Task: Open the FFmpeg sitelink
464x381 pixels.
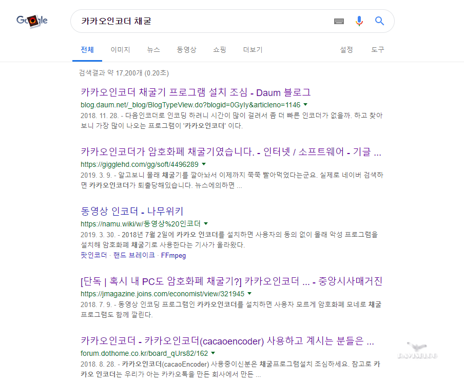Action: tap(173, 255)
